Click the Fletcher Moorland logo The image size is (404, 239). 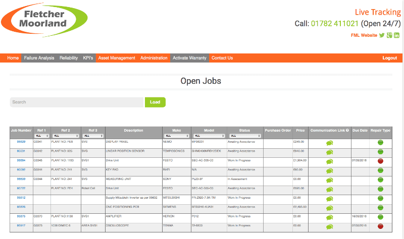tap(44, 20)
